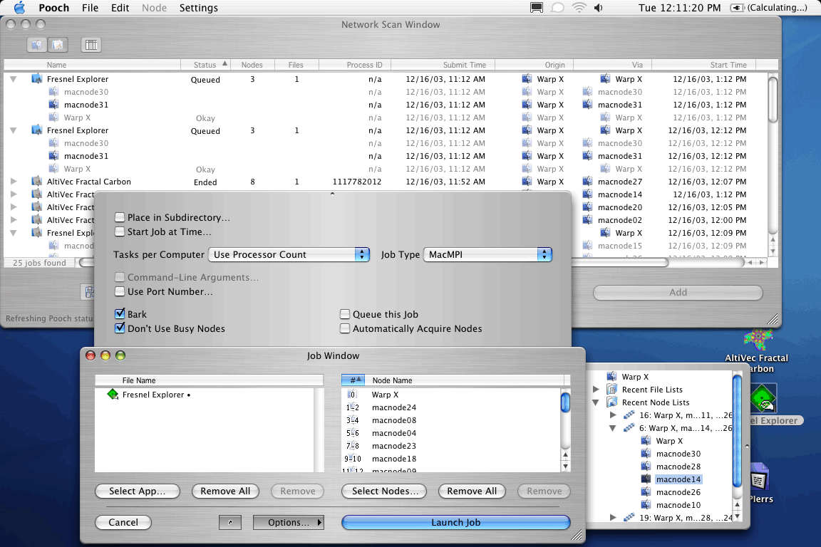This screenshot has height=547, width=821.
Task: Open the File menu
Action: click(x=90, y=8)
